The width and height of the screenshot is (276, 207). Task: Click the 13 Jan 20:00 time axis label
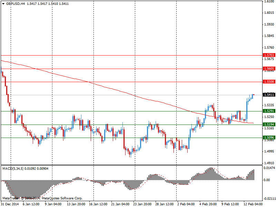coord(76,204)
